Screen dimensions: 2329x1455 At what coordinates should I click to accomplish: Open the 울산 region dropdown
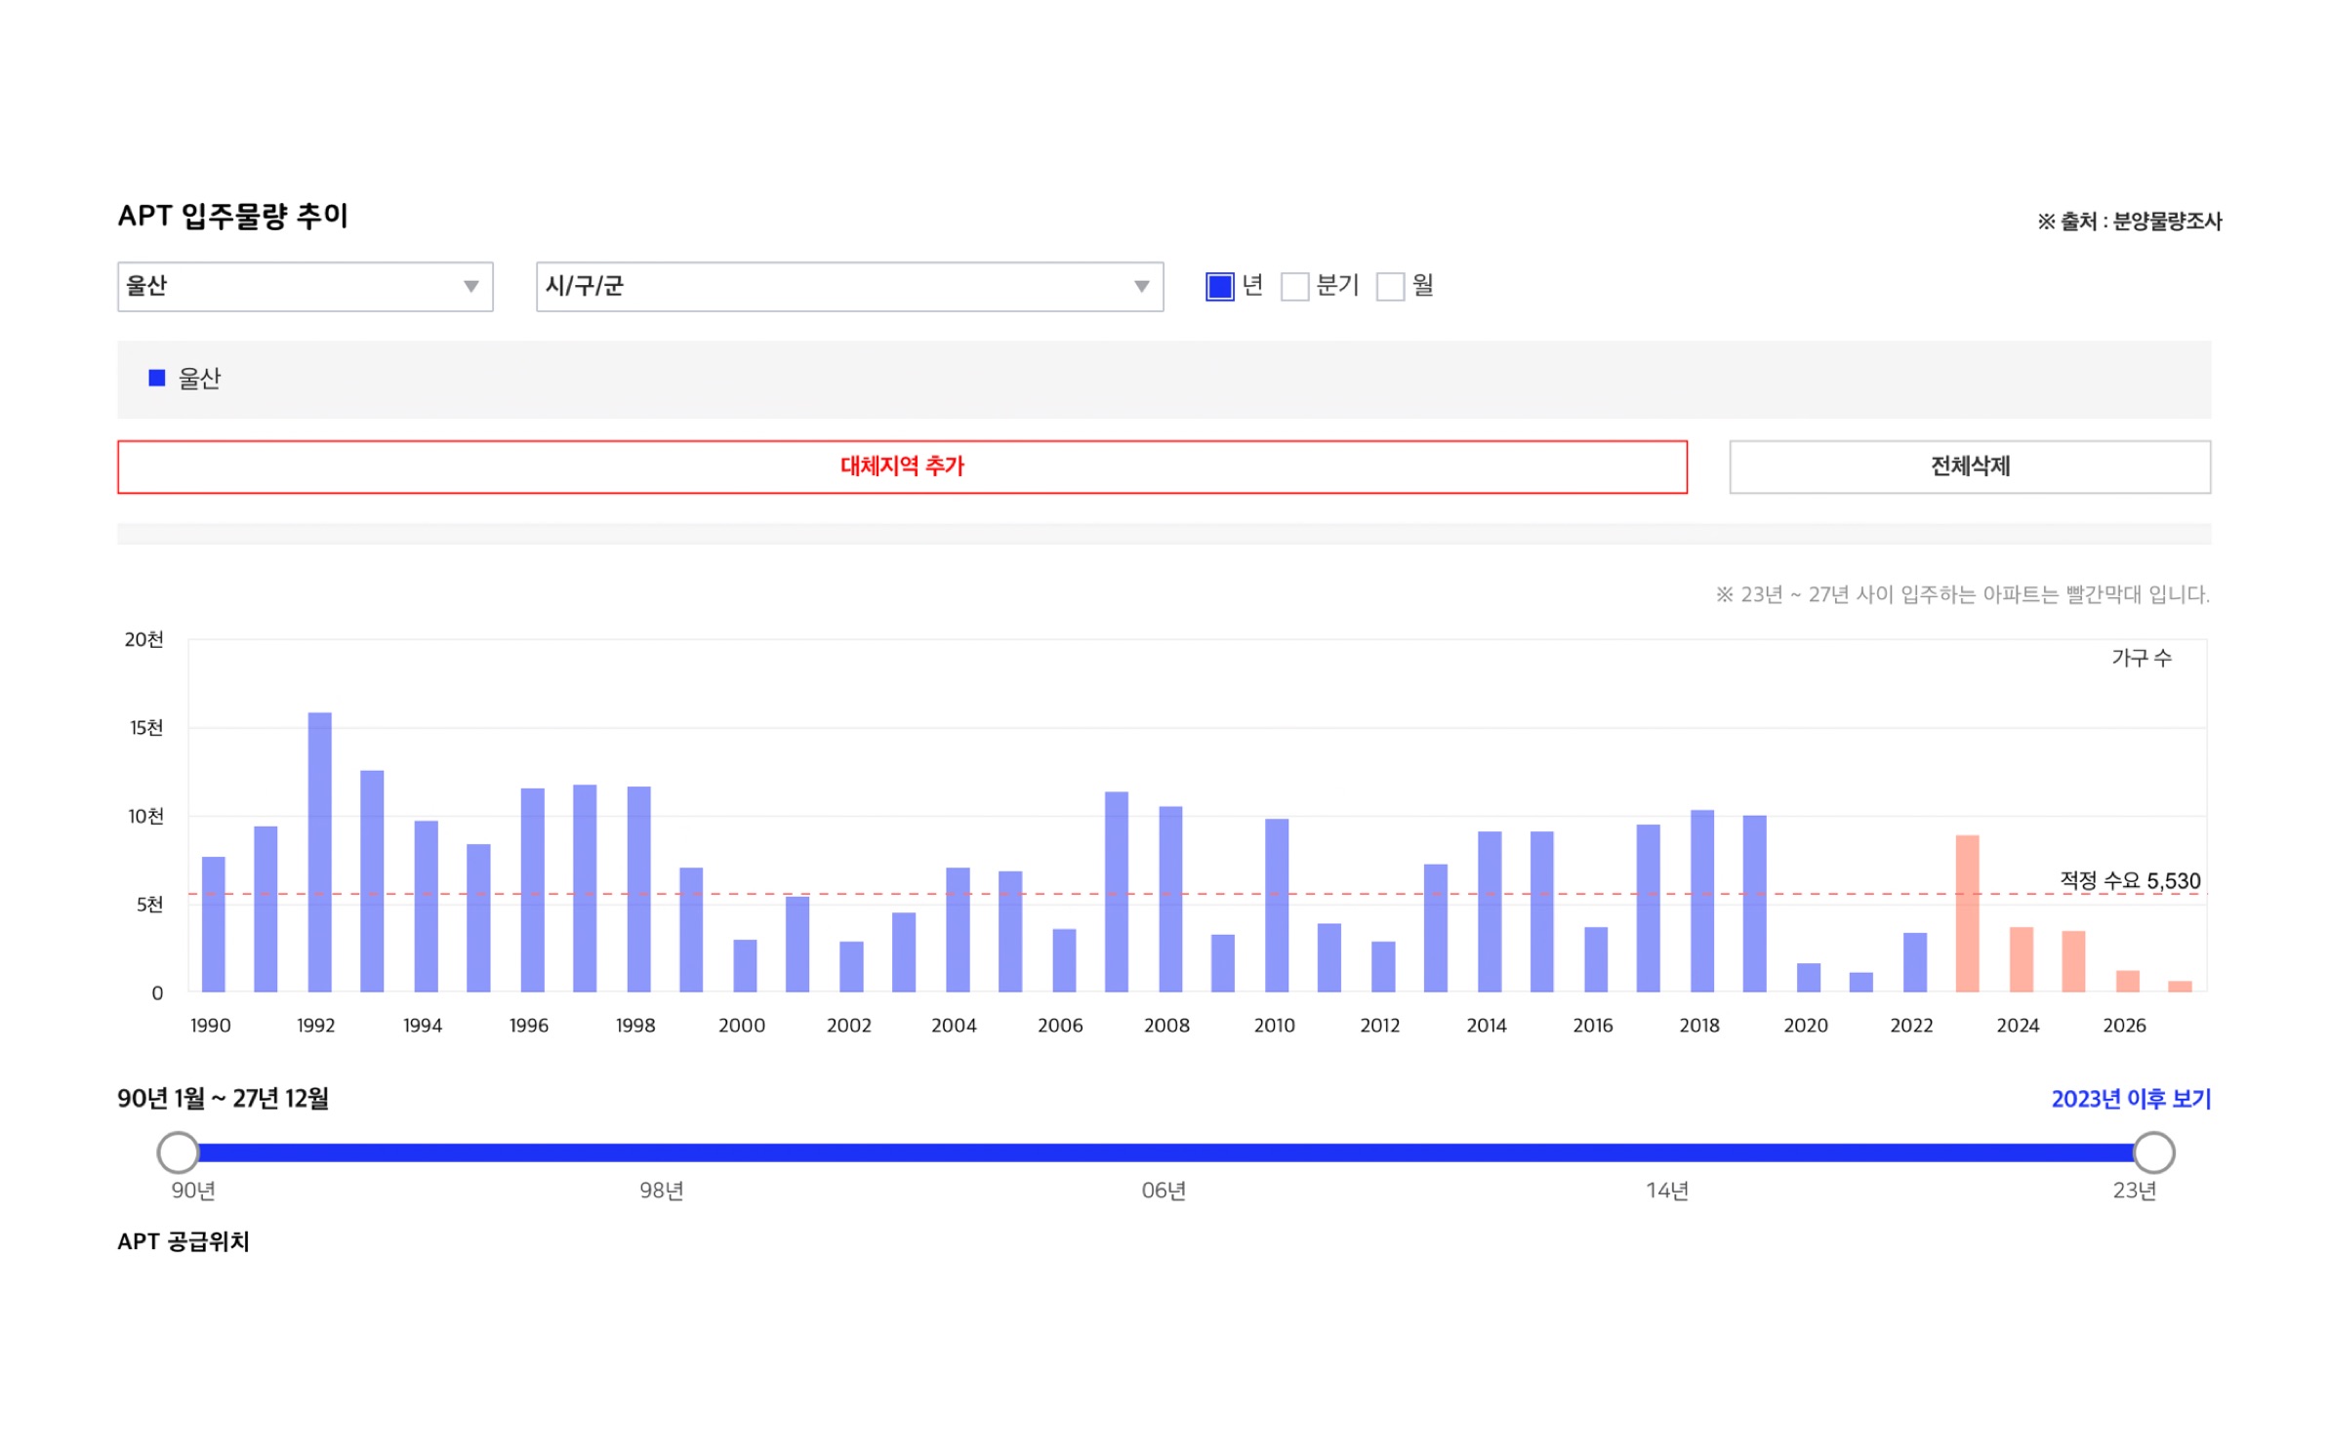tap(304, 287)
